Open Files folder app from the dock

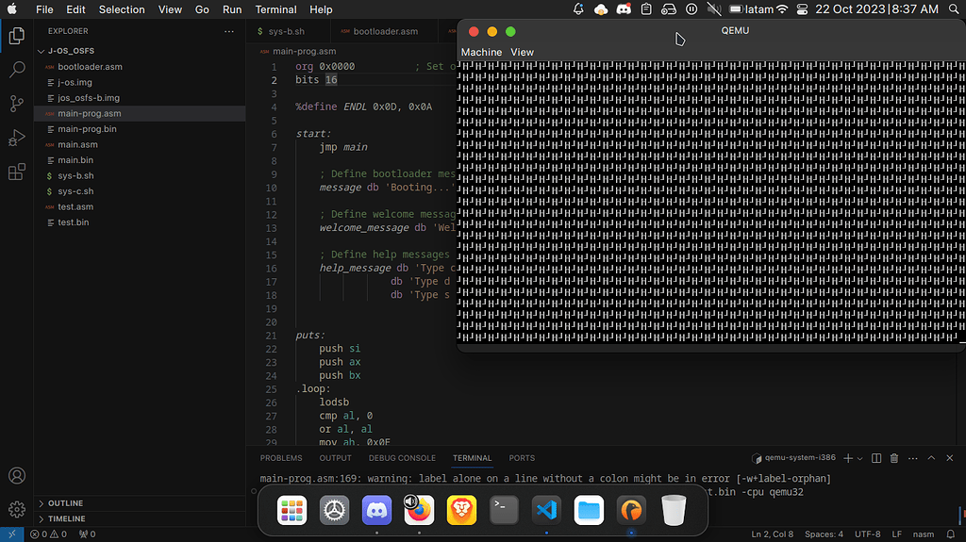point(589,510)
